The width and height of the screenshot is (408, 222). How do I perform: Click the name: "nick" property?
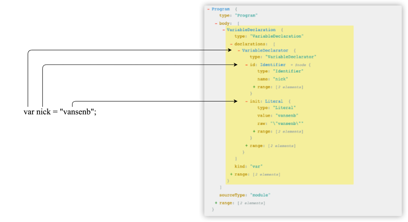(x=273, y=79)
